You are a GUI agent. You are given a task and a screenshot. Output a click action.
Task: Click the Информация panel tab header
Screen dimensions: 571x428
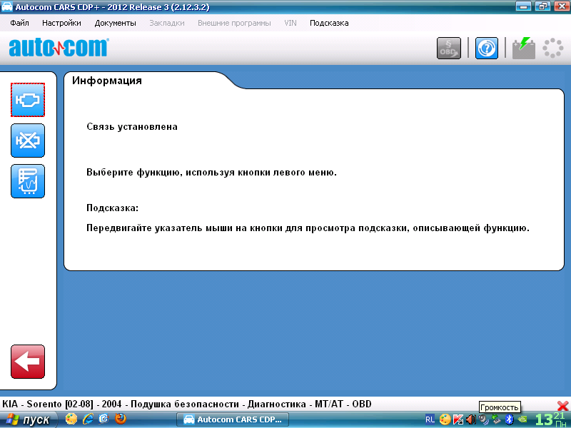pyautogui.click(x=107, y=81)
